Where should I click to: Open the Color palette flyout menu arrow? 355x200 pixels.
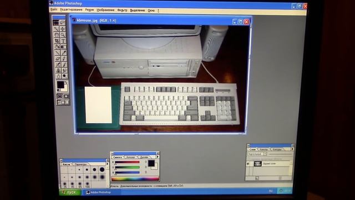click(x=158, y=157)
